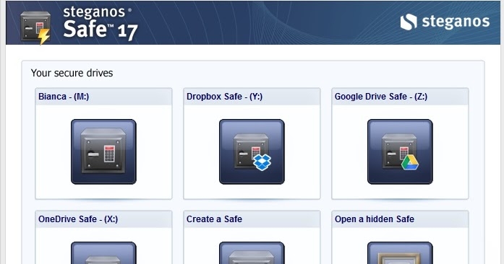Image resolution: width=504 pixels, height=264 pixels.
Task: Select the "Bianca - (M:)" title bar
Action: (103, 97)
